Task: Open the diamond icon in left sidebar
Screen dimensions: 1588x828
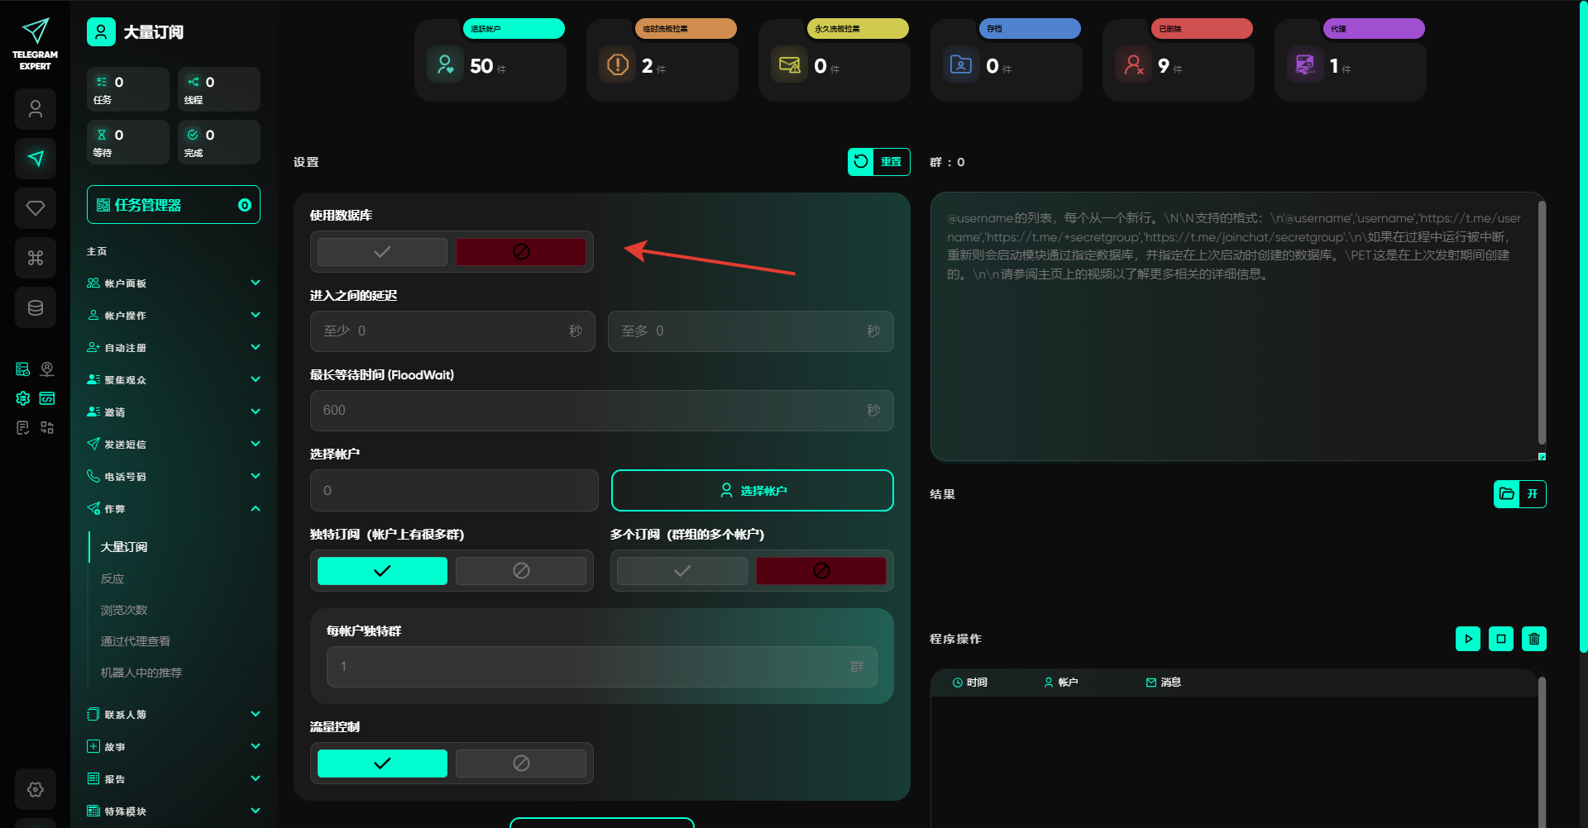Action: (x=36, y=208)
